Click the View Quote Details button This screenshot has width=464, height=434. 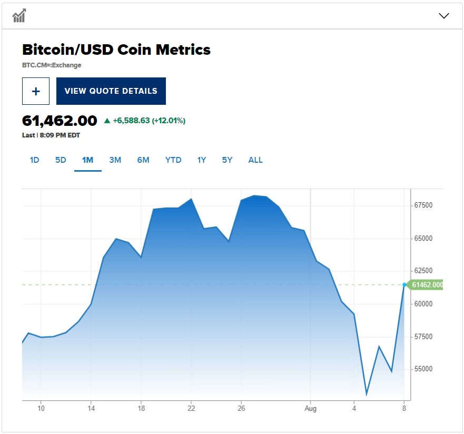click(x=111, y=91)
